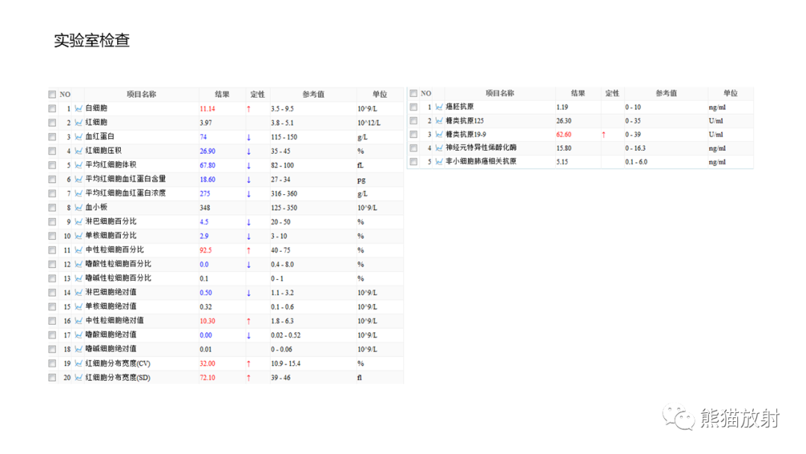Click 定性 header in right table
The width and height of the screenshot is (806, 454).
point(612,93)
